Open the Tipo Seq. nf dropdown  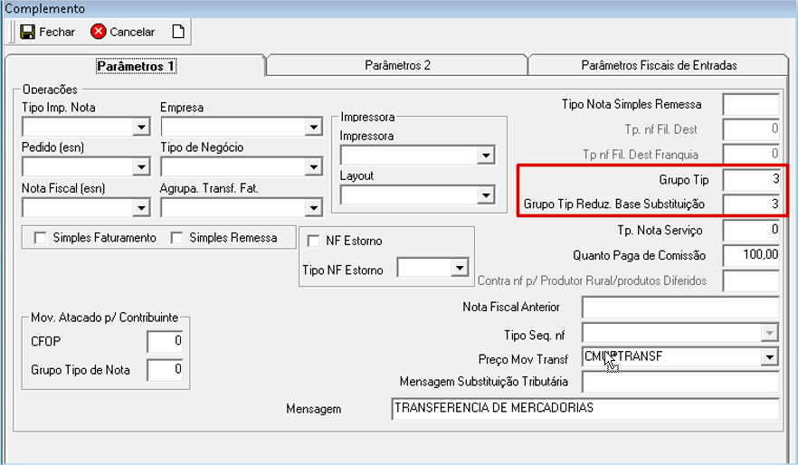[769, 333]
